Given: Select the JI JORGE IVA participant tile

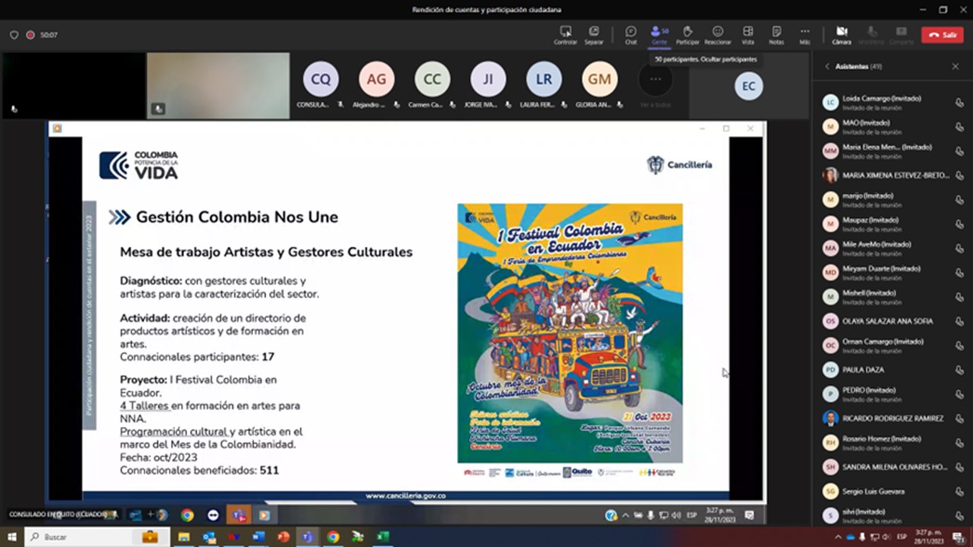Looking at the screenshot, I should (x=488, y=85).
